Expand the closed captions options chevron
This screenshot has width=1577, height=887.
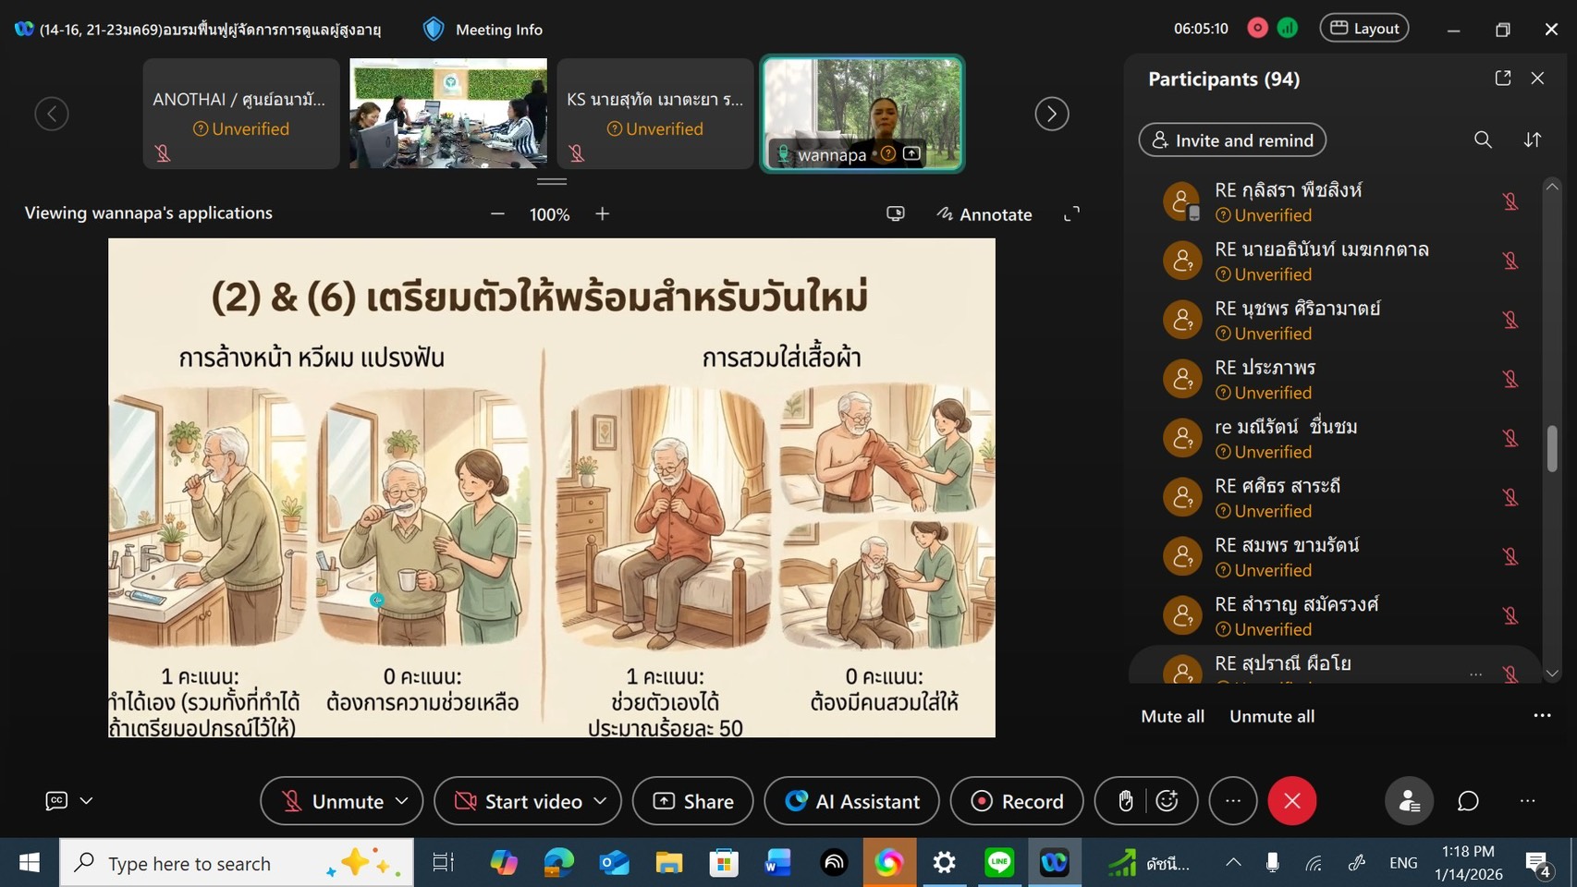[87, 801]
